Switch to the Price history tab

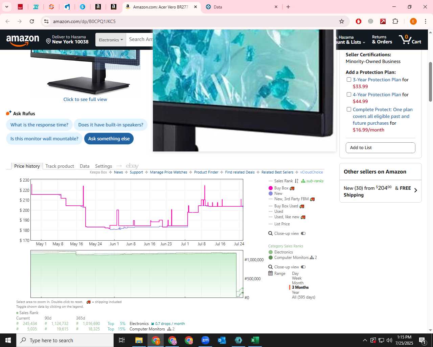27,166
